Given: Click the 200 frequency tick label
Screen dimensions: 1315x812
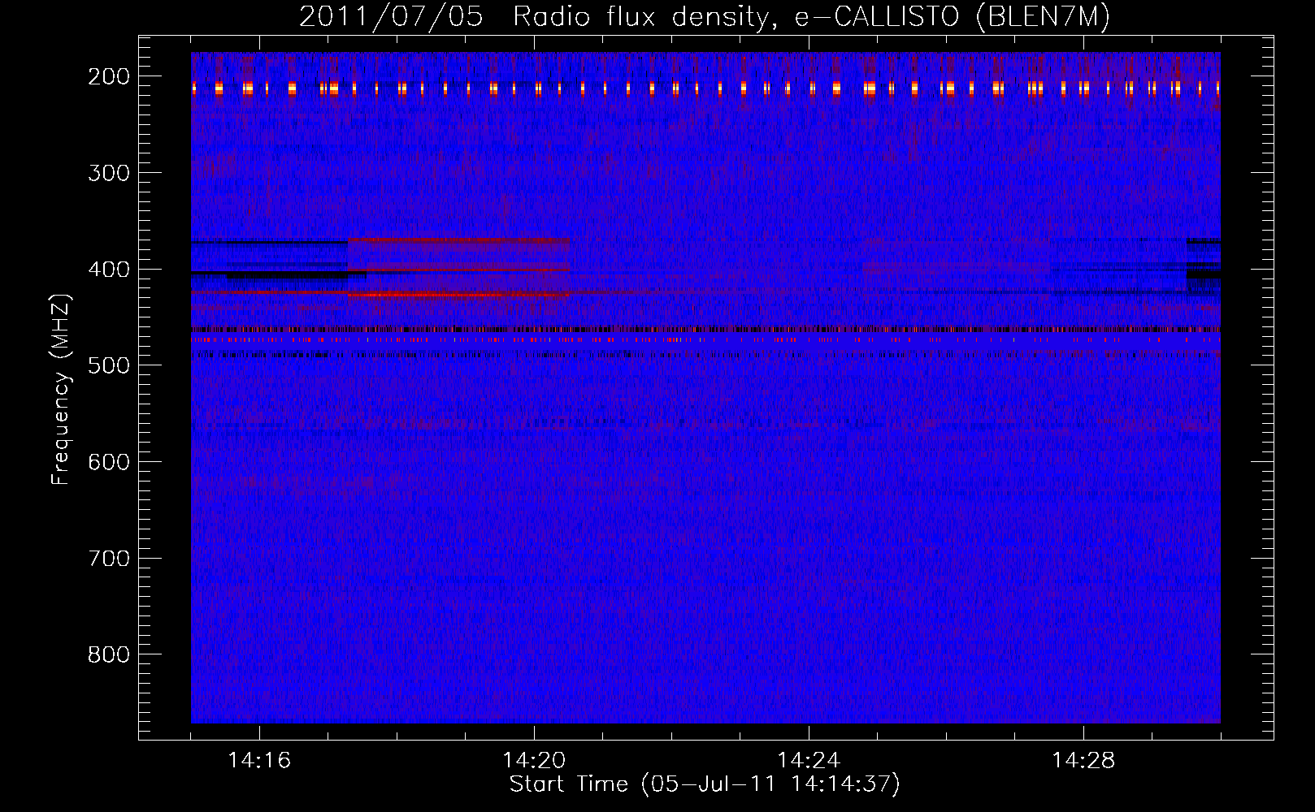Looking at the screenshot, I should pyautogui.click(x=108, y=76).
